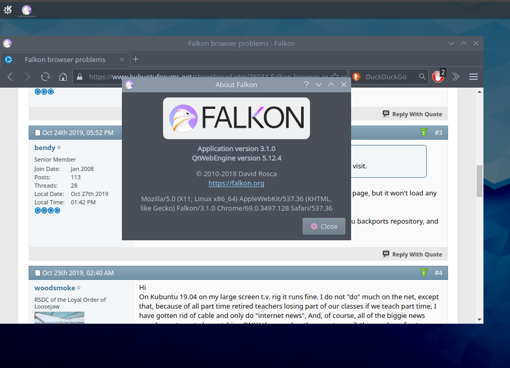This screenshot has width=510, height=368.
Task: Click the site security padlock icon
Action: 80,77
